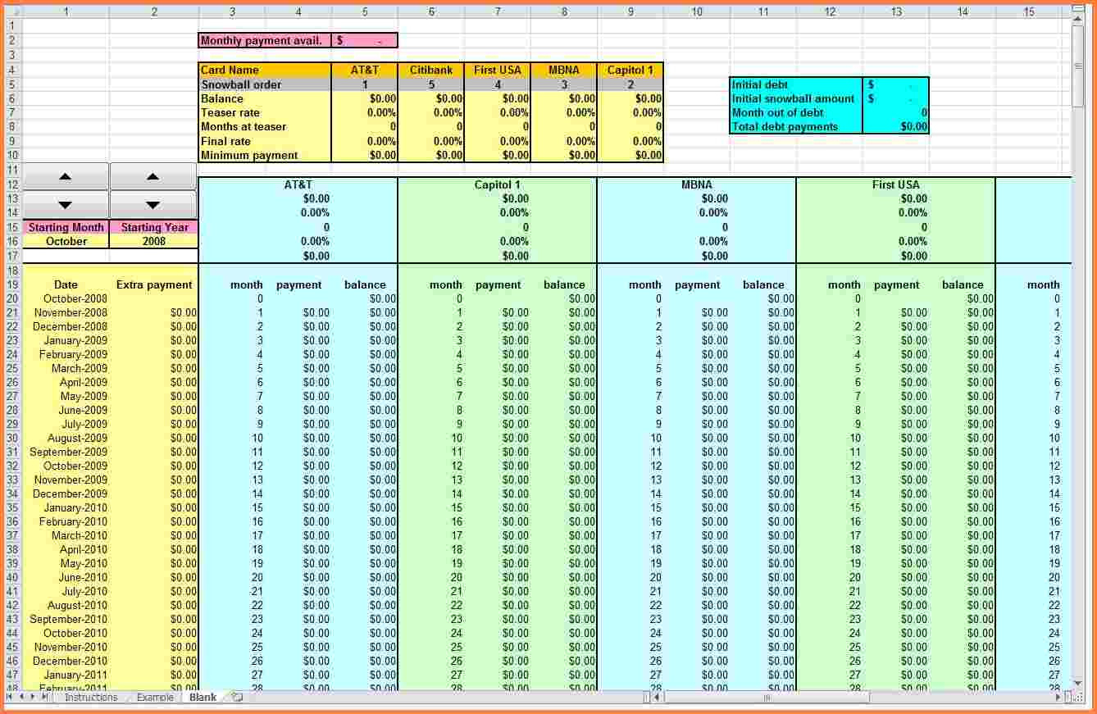This screenshot has height=714, width=1097.
Task: Jump to last sheet with tab navigation arrow
Action: [44, 697]
